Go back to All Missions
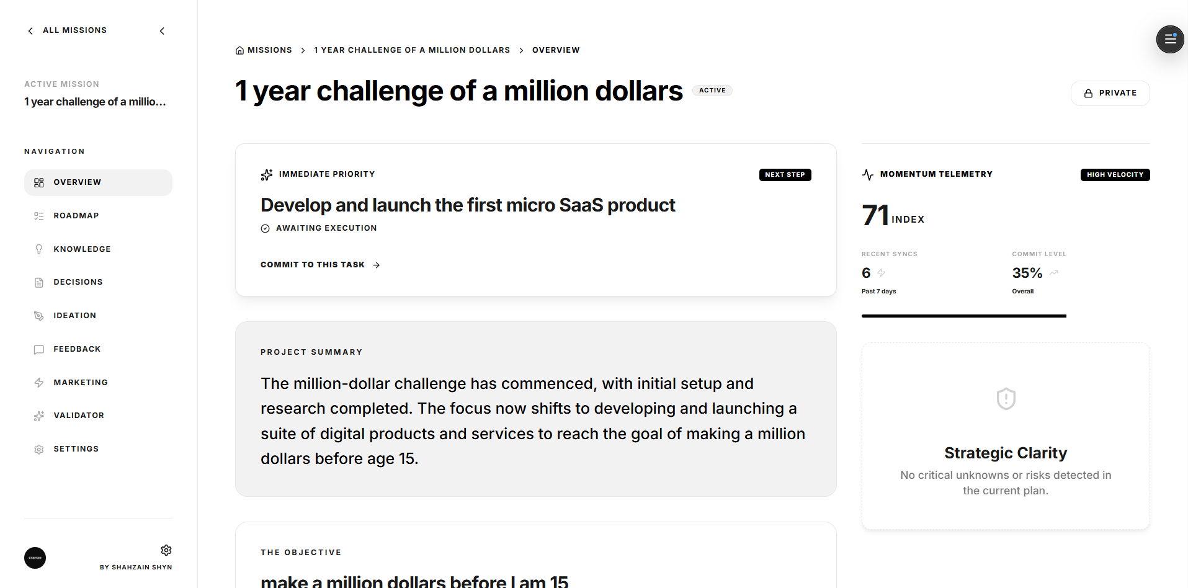This screenshot has width=1188, height=588. 68,30
